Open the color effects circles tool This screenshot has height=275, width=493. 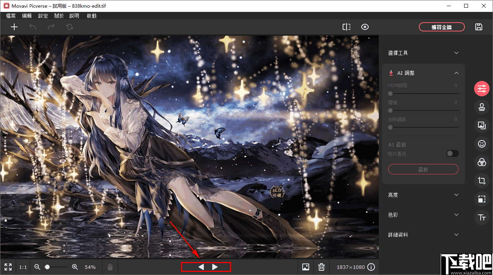tap(481, 162)
